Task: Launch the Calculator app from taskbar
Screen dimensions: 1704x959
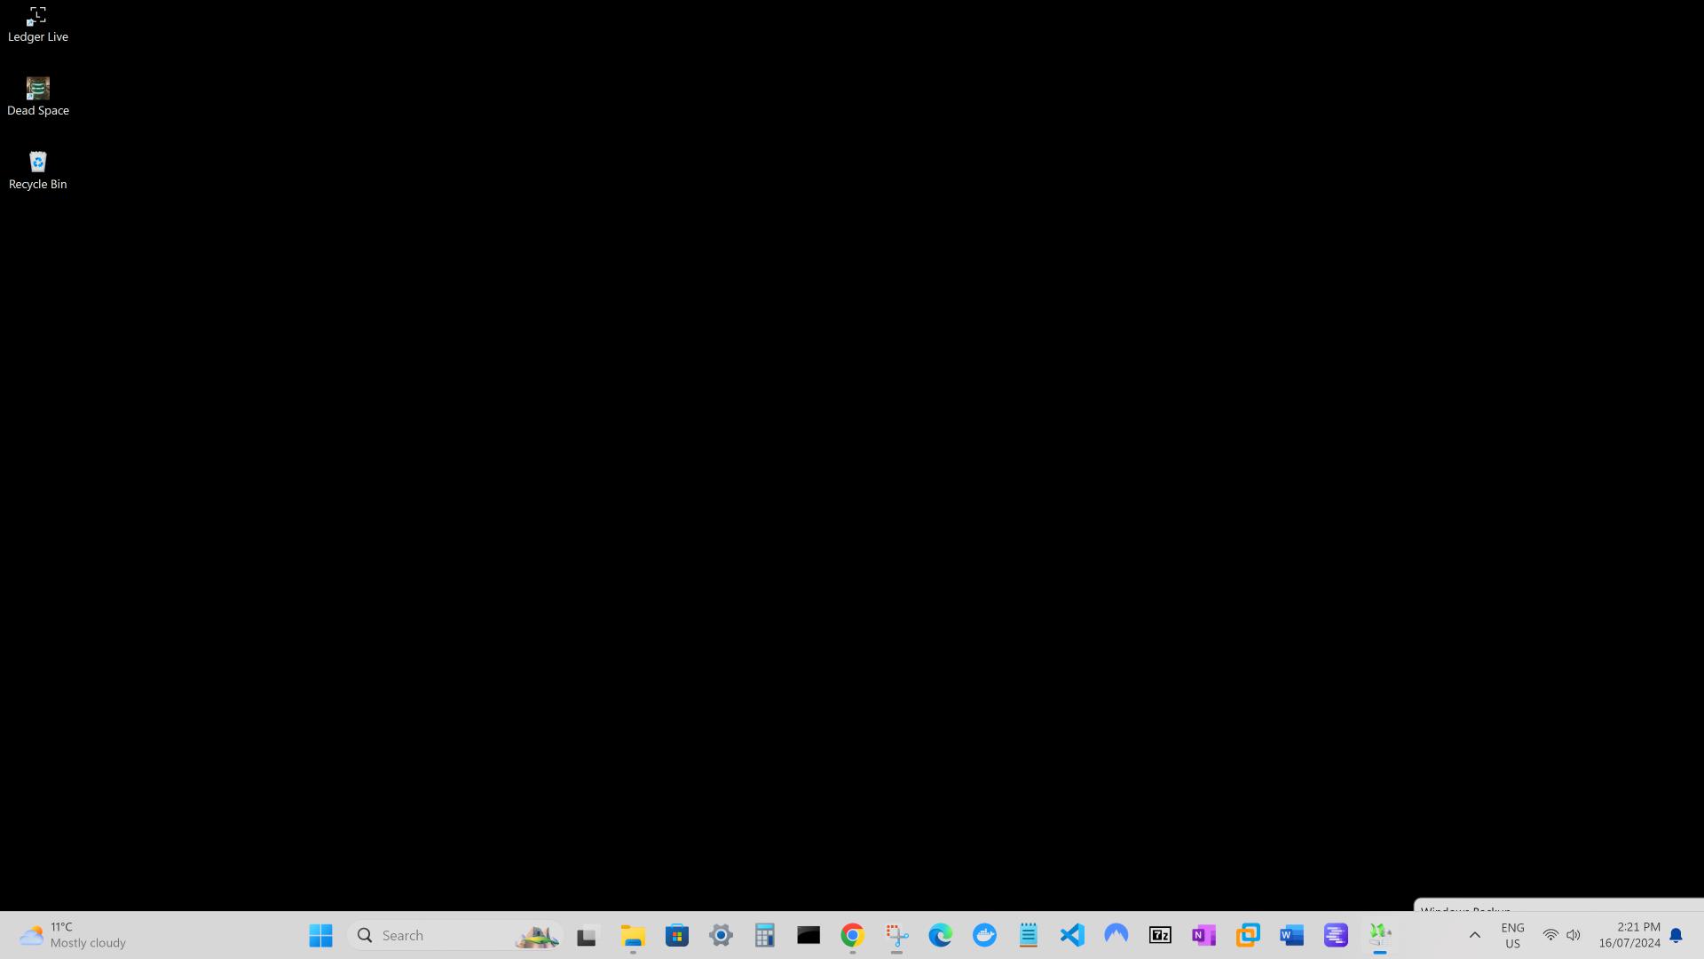Action: [x=764, y=935]
